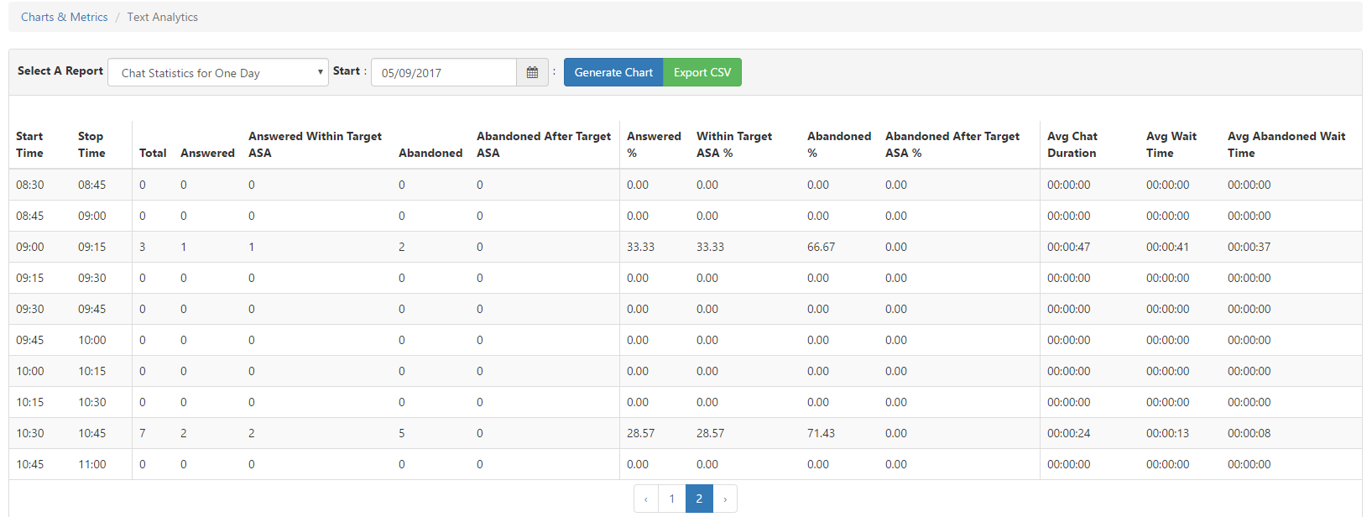Click total value 3 in 09:00 row

pyautogui.click(x=143, y=247)
